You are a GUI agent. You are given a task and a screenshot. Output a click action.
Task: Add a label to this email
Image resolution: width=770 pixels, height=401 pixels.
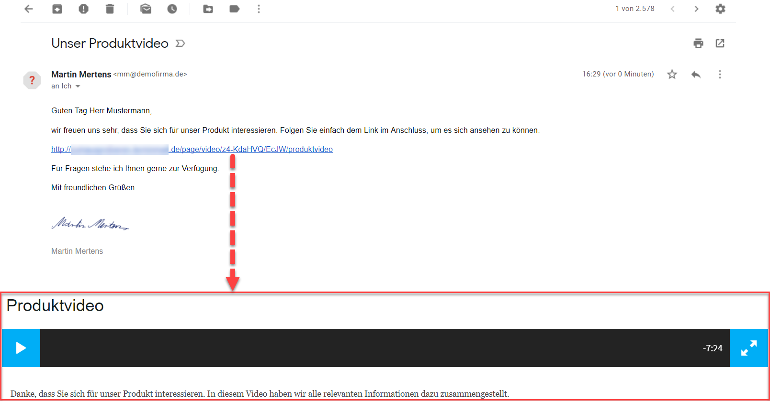click(234, 9)
